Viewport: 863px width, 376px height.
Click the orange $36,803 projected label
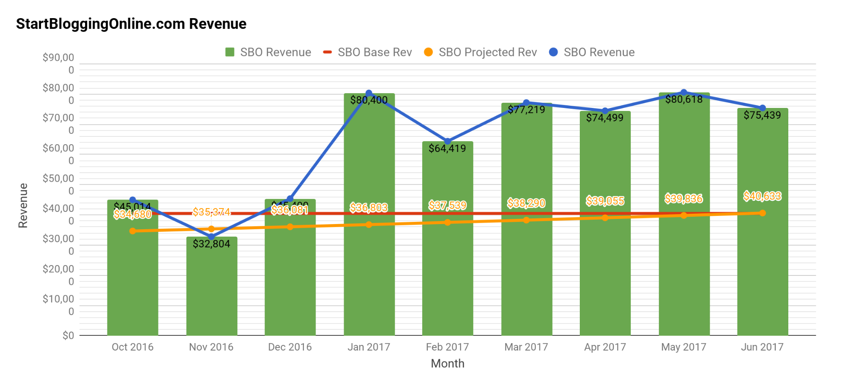coord(369,208)
